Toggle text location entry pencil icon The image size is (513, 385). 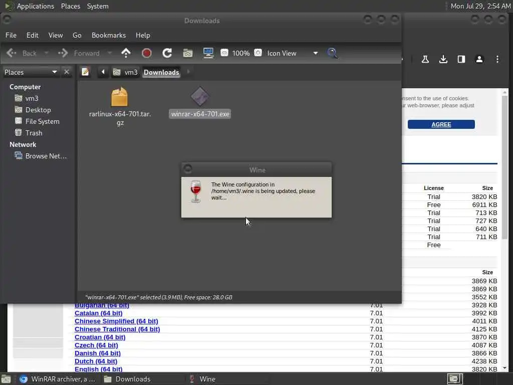(x=85, y=72)
